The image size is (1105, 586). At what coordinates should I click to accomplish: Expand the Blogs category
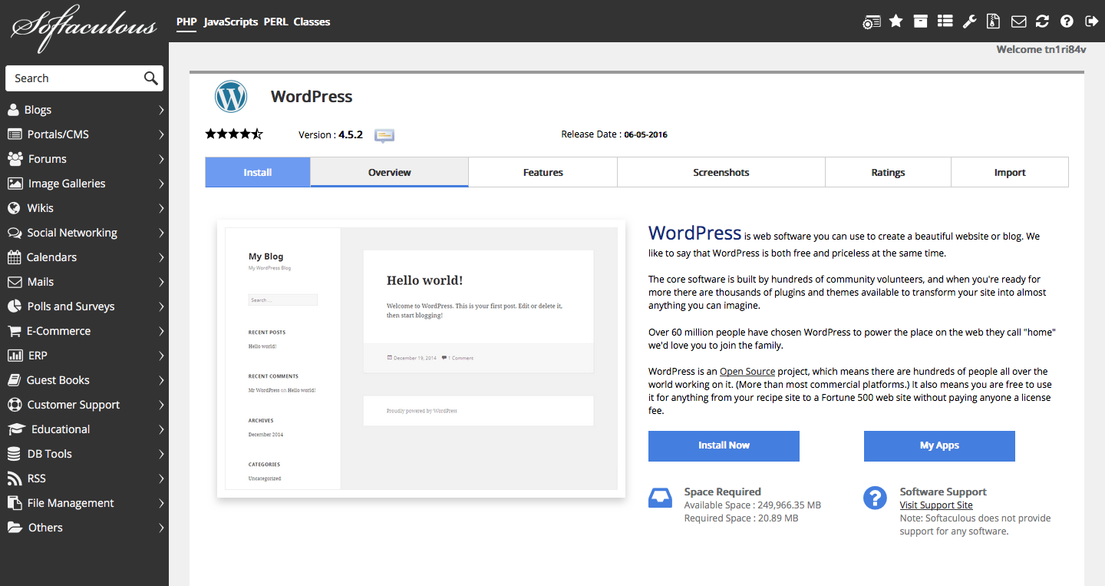(x=84, y=110)
